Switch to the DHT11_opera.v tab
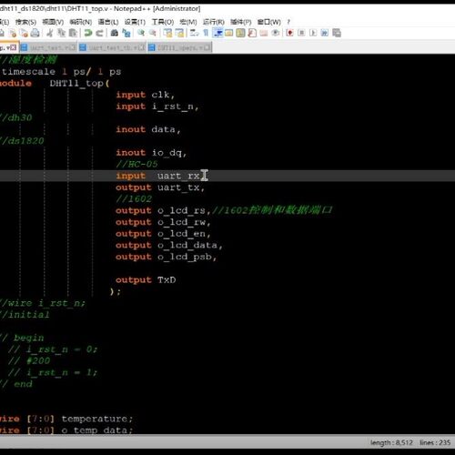This screenshot has height=455, width=455. coord(179,47)
